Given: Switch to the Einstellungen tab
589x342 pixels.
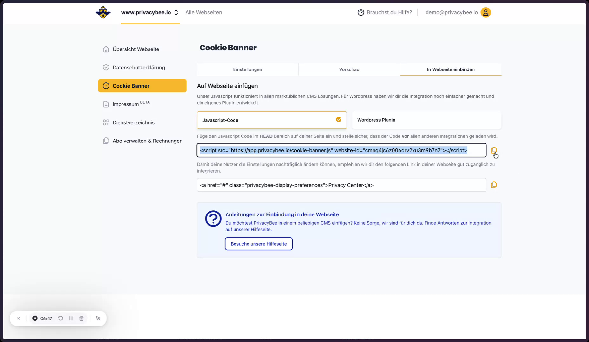Looking at the screenshot, I should click(248, 69).
